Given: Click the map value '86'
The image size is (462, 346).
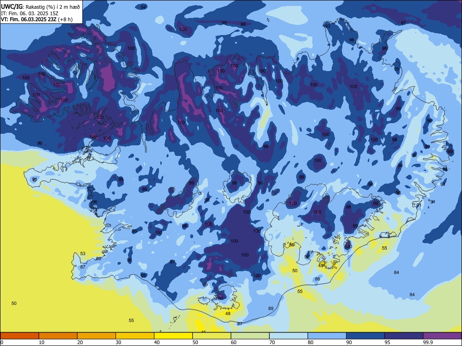Looking at the screenshot, I should click(x=317, y=279).
